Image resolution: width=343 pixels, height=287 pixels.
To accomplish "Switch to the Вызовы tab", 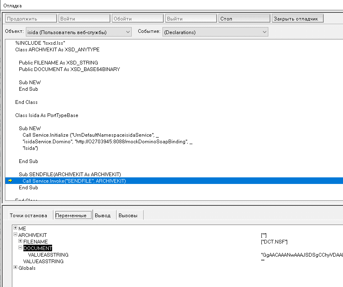I will click(128, 216).
